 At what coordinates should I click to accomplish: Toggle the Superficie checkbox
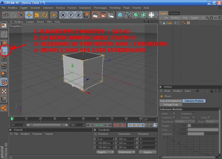174,117
